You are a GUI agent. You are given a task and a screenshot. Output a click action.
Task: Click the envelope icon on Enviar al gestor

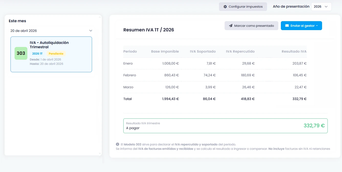287,26
